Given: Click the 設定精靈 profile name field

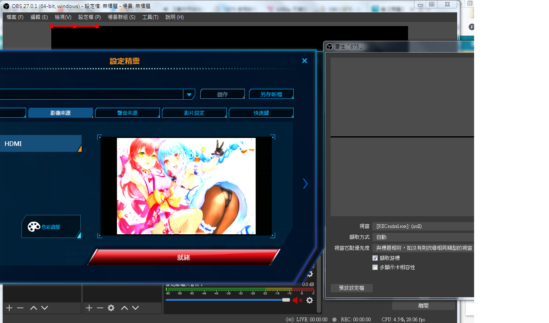Looking at the screenshot, I should click(92, 94).
